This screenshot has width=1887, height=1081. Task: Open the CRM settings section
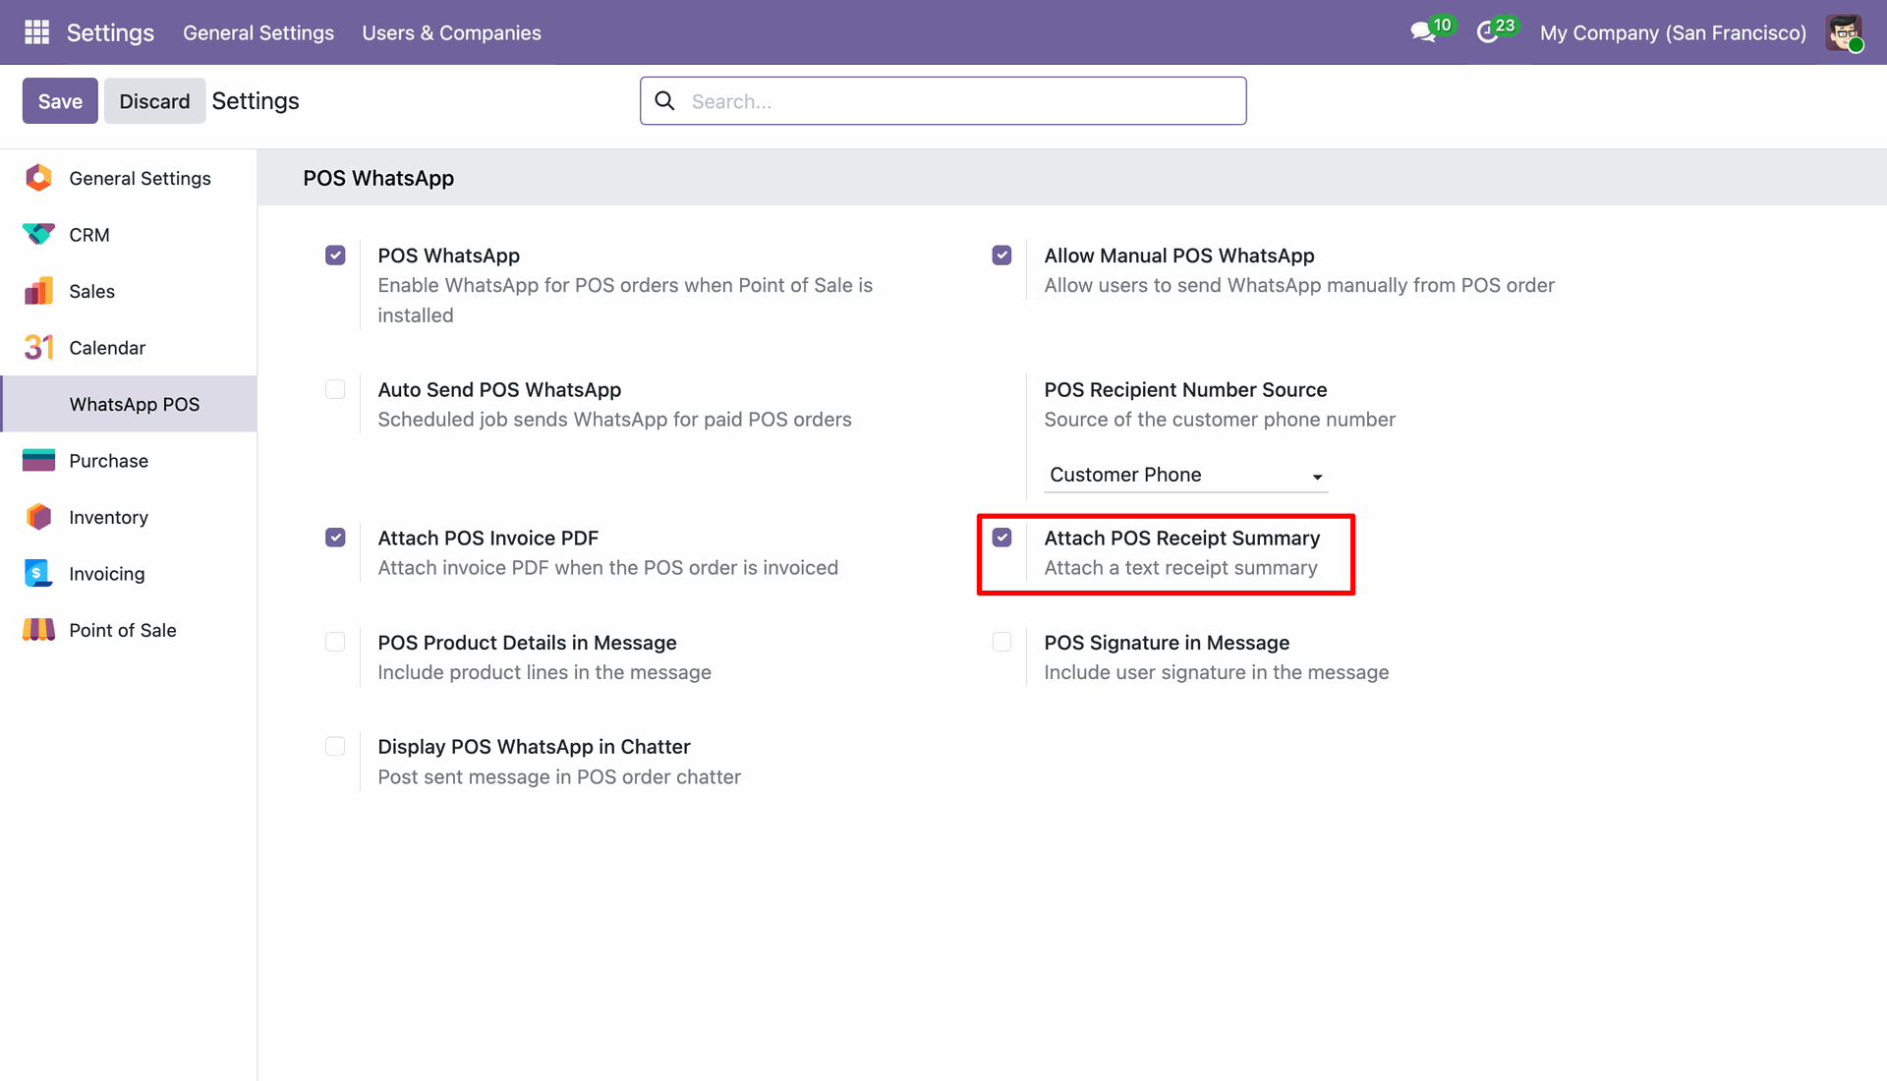click(x=129, y=235)
